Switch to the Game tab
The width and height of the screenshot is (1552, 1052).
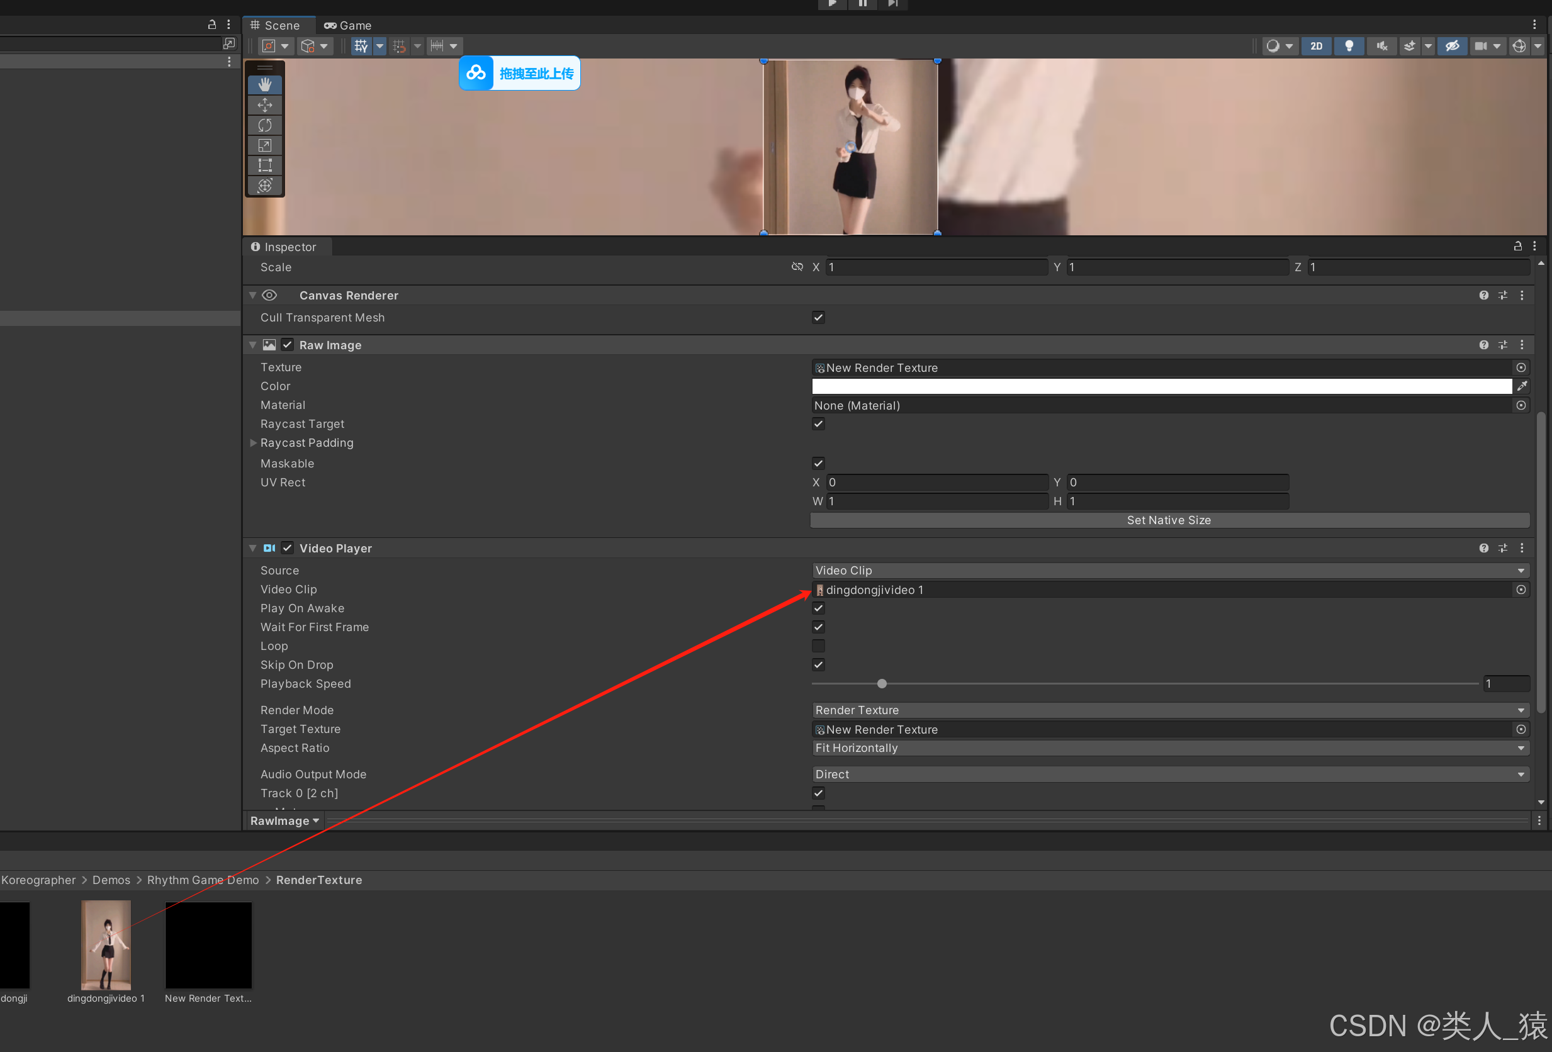pyautogui.click(x=348, y=25)
